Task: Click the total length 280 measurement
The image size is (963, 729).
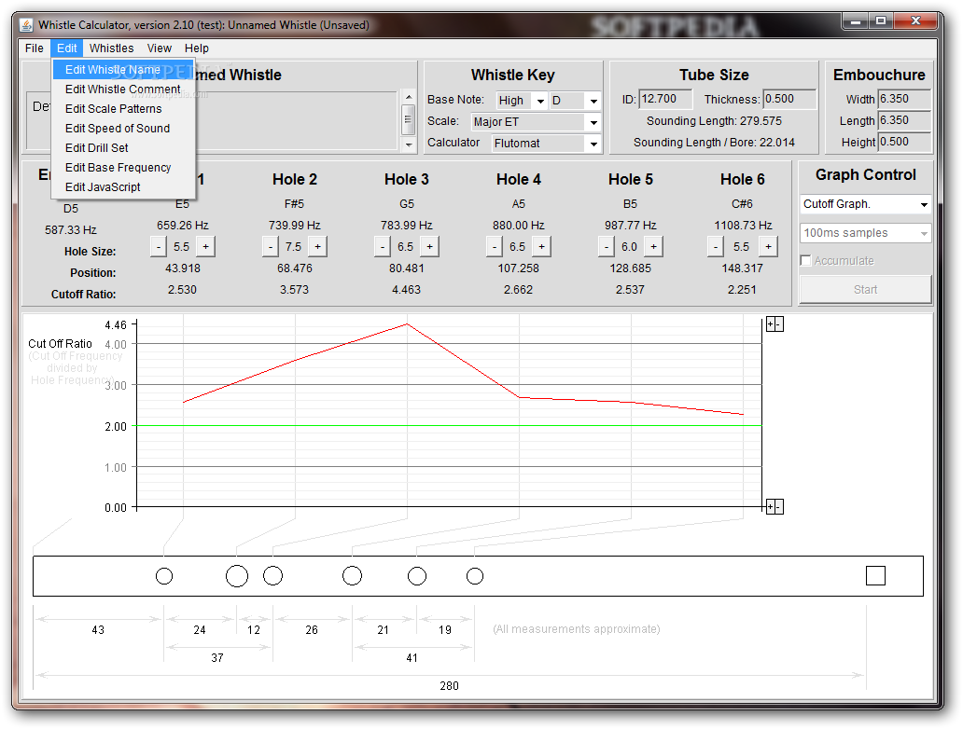Action: [449, 685]
